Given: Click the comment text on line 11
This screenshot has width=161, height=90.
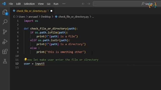Looking at the screenshot, I should click(x=61, y=60).
